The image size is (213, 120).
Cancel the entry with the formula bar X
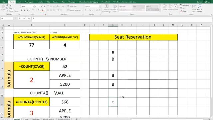[x=20, y=18]
